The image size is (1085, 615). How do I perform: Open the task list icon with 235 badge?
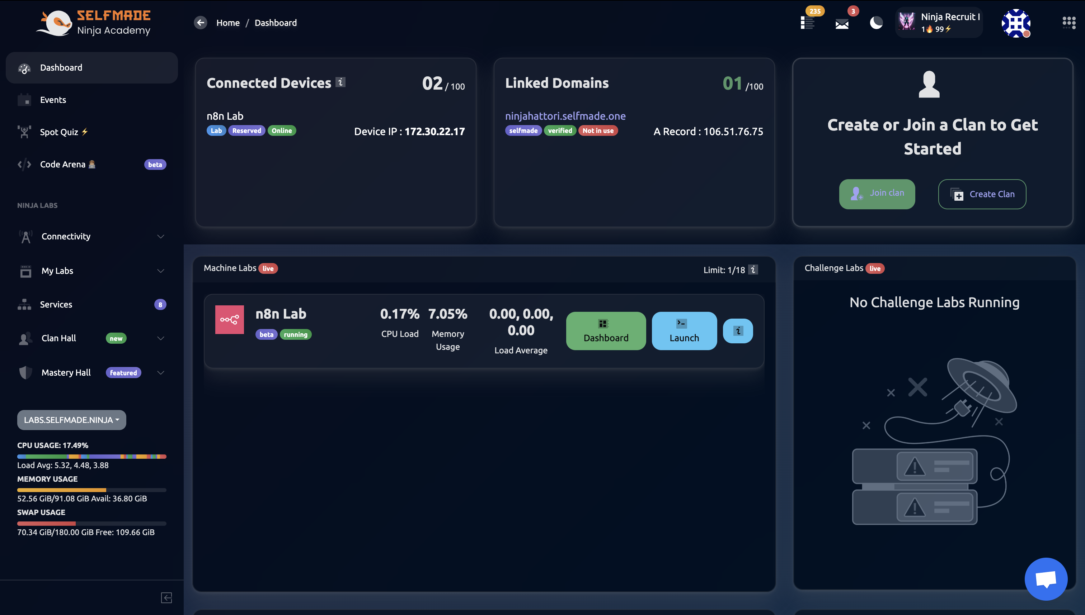(807, 23)
